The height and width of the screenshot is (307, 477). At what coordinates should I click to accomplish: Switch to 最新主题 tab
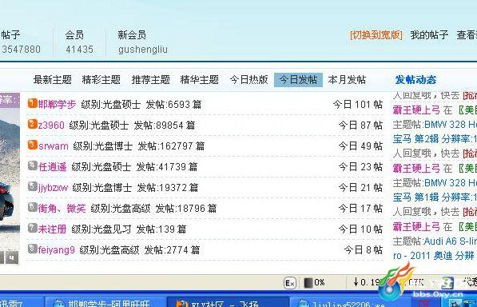(53, 80)
